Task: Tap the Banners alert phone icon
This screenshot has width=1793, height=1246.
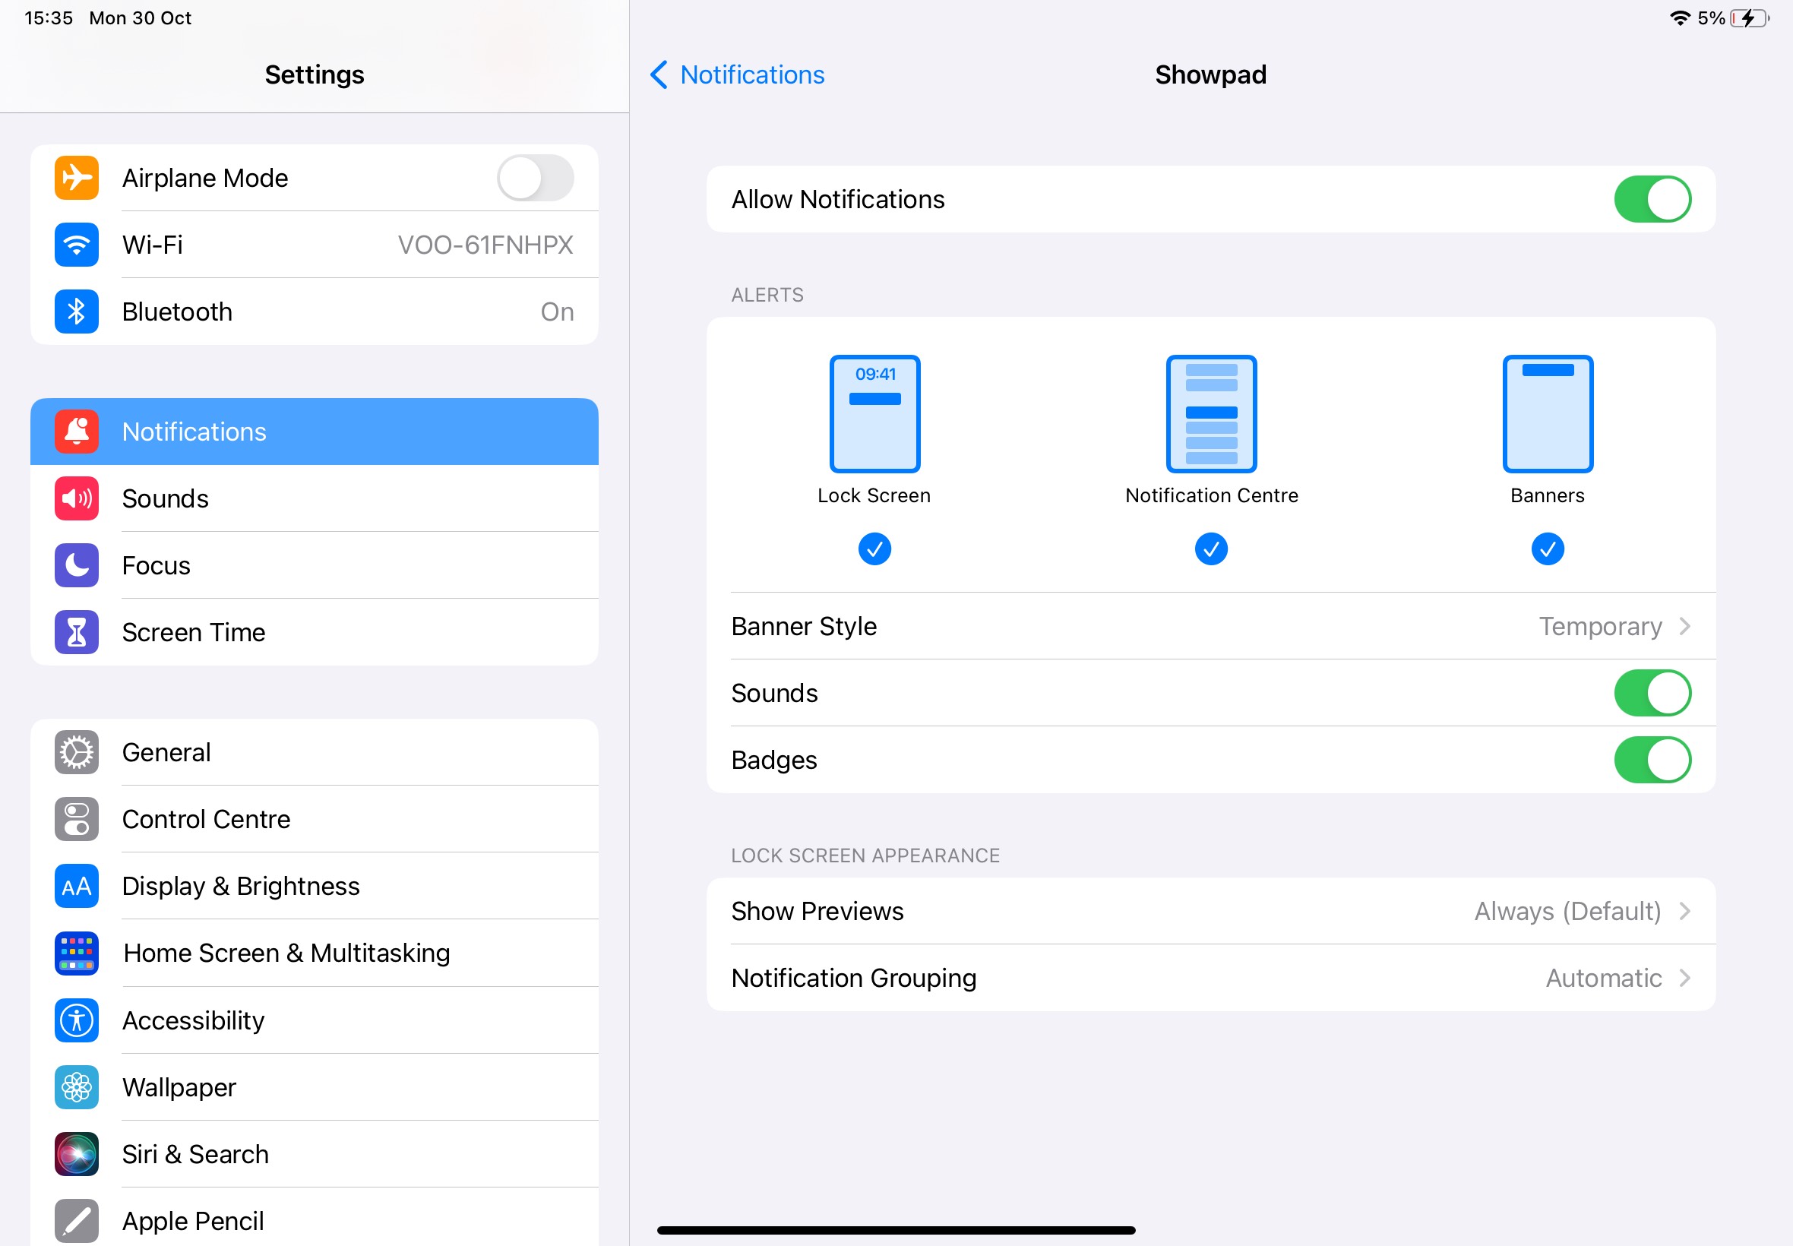Action: (1547, 414)
